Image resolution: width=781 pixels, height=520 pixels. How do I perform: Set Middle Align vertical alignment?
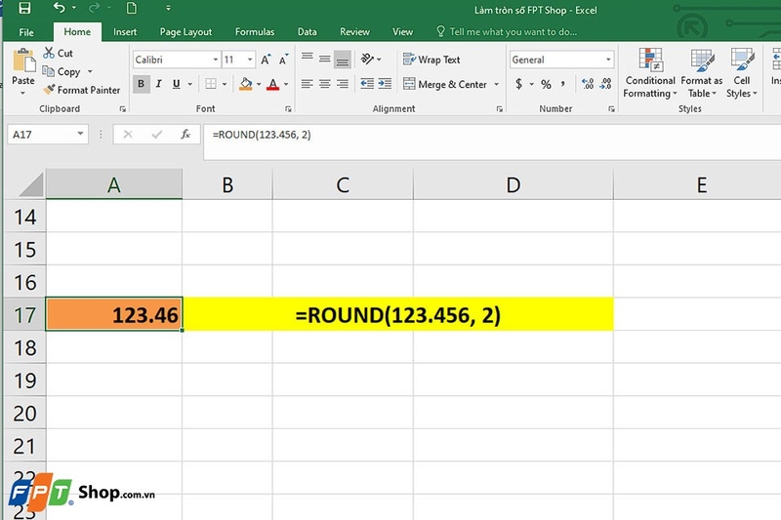point(325,60)
